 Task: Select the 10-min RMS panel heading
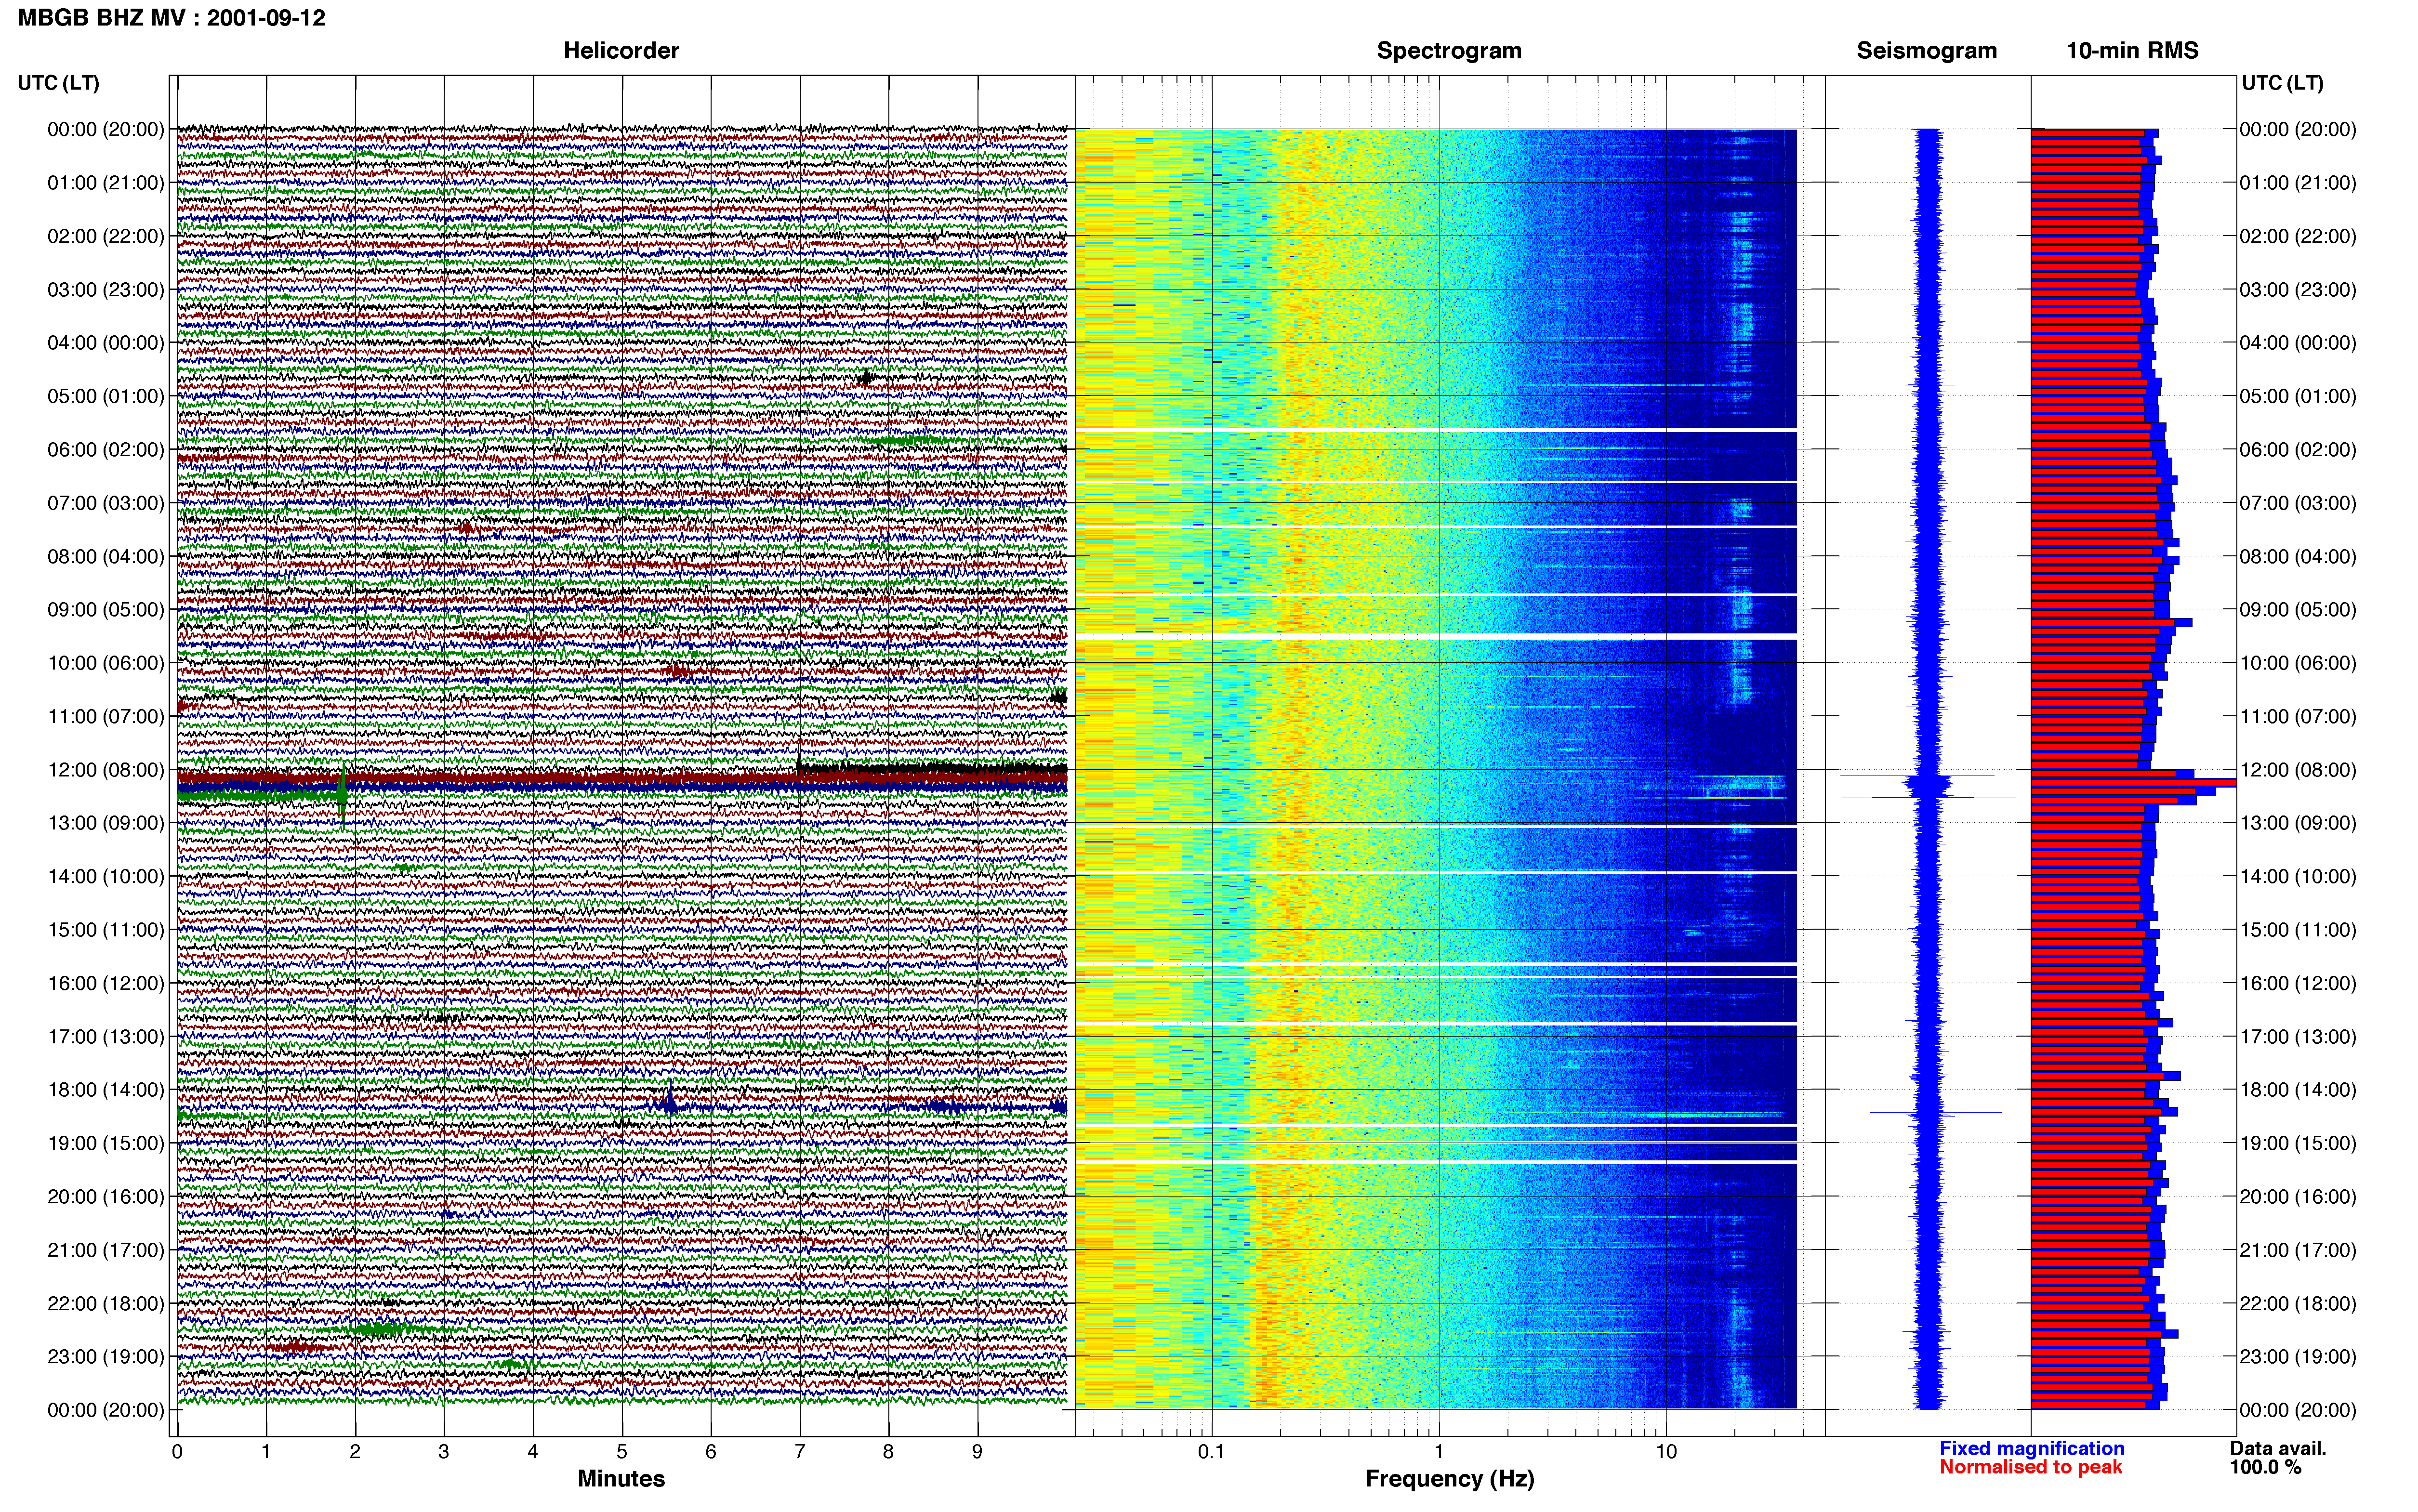click(2132, 51)
